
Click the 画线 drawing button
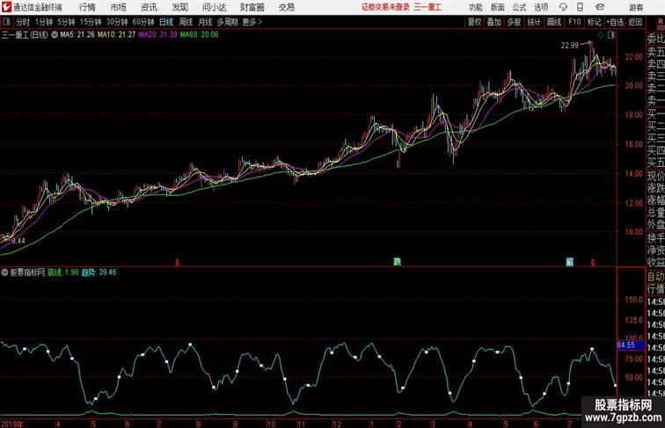point(554,22)
